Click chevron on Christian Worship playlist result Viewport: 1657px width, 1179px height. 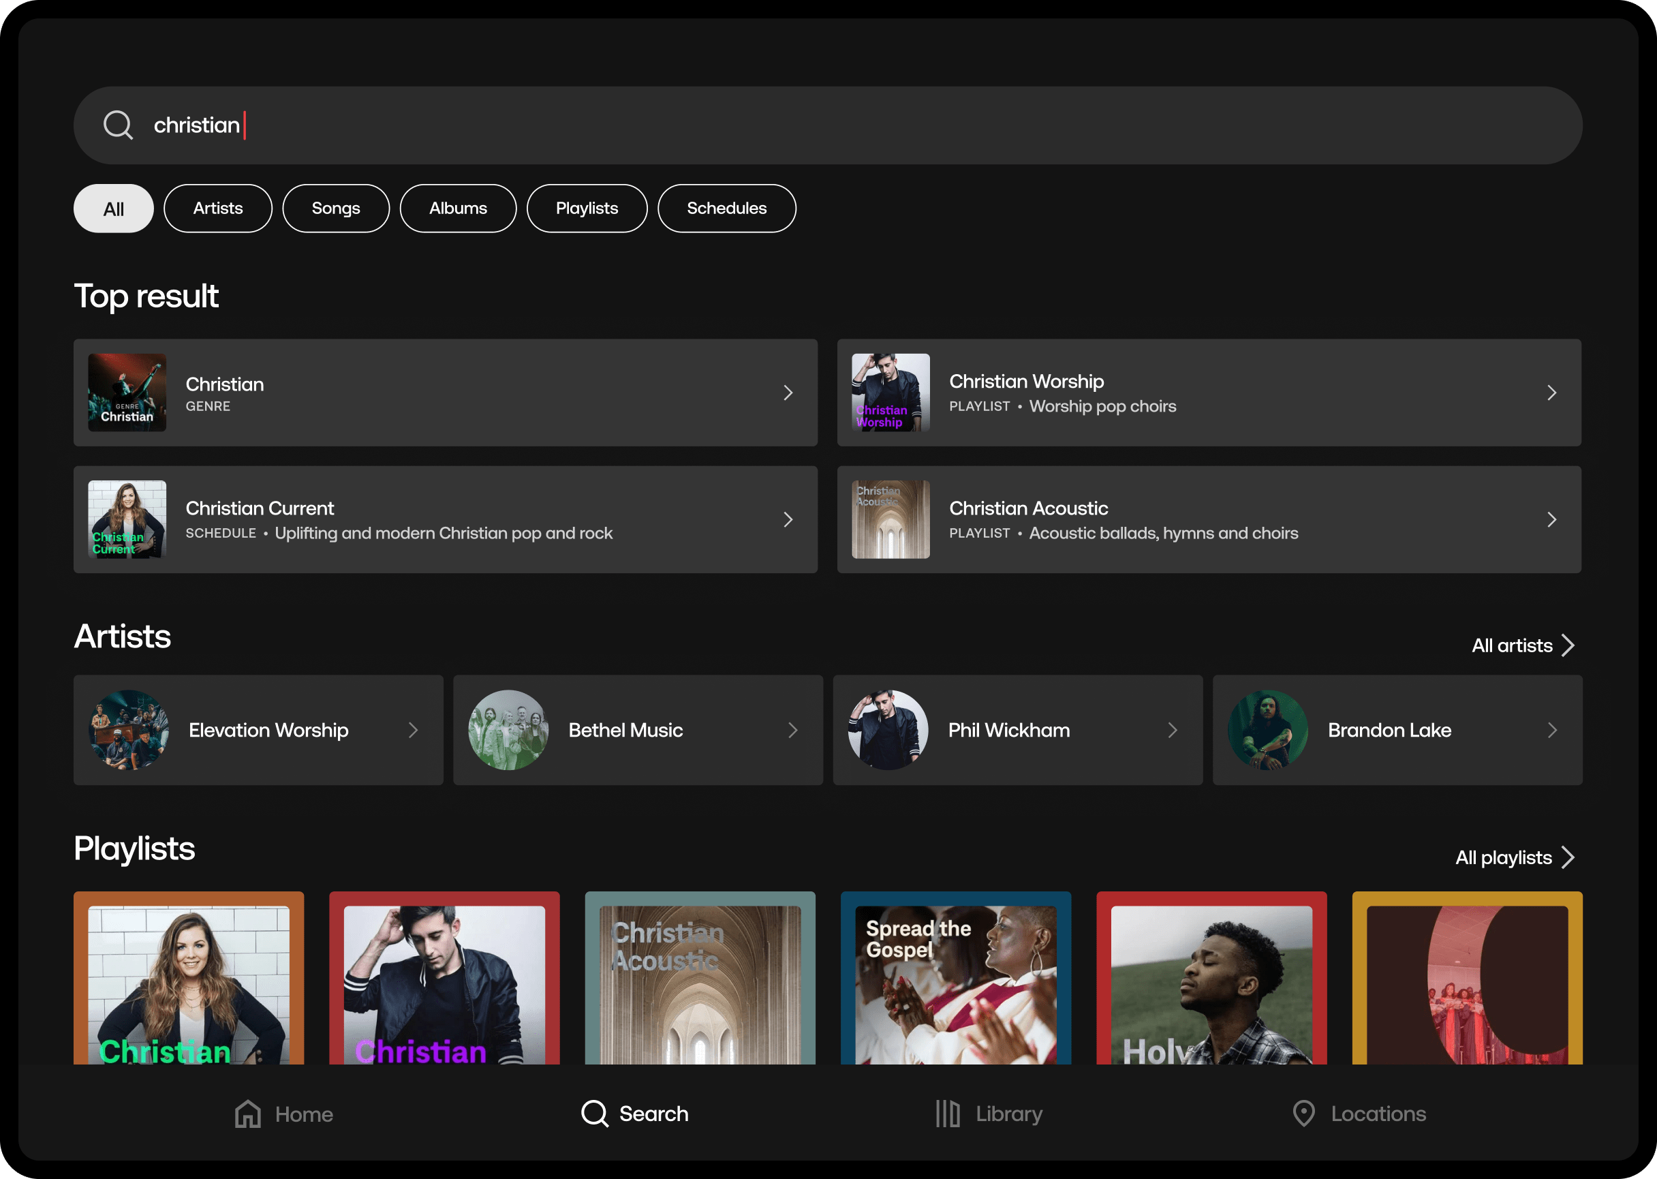1551,393
